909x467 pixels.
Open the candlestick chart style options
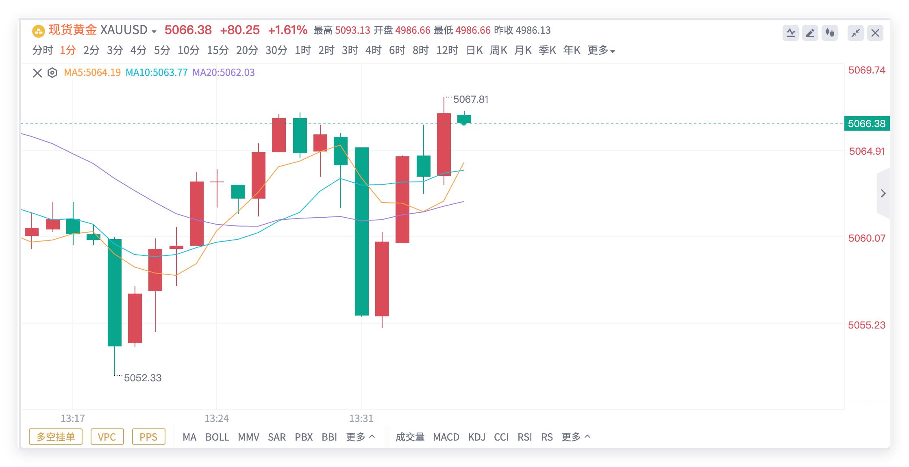(830, 33)
